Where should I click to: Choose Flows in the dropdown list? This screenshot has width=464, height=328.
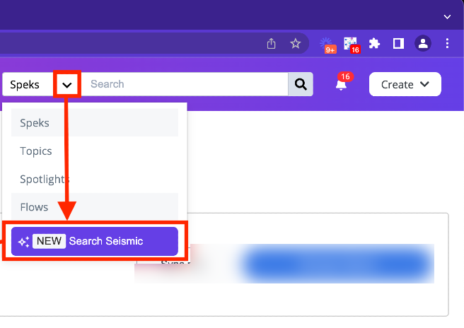tap(95, 206)
